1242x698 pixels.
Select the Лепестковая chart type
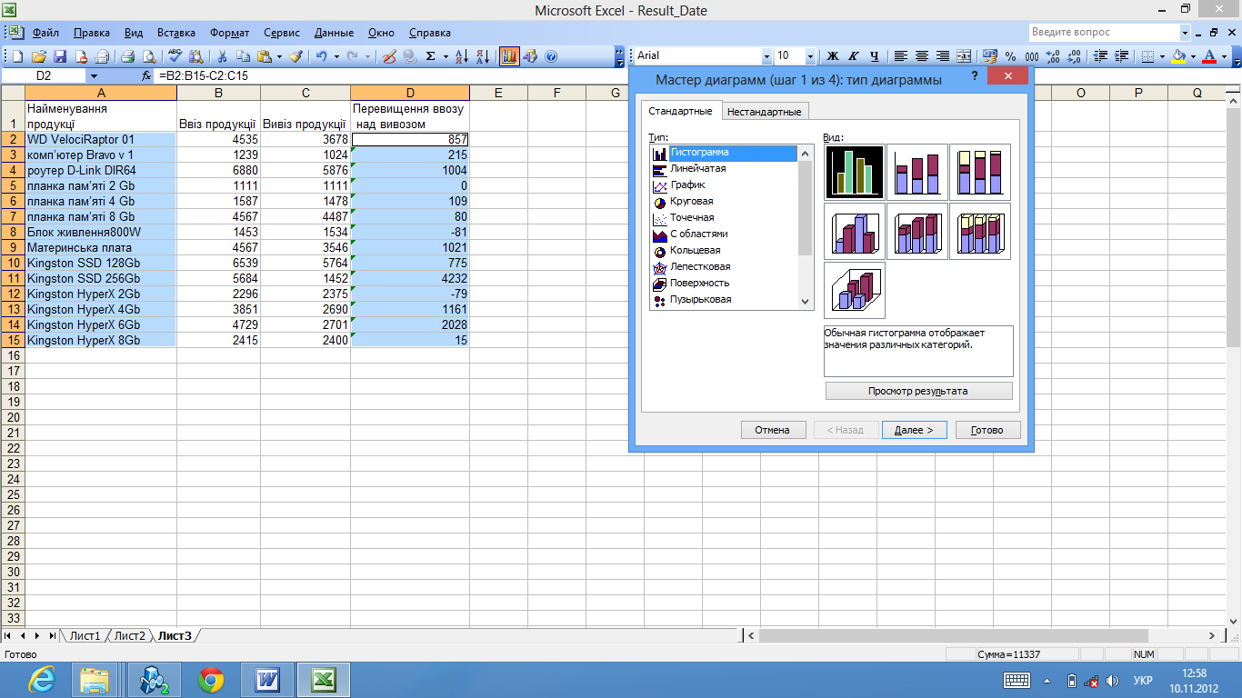700,267
